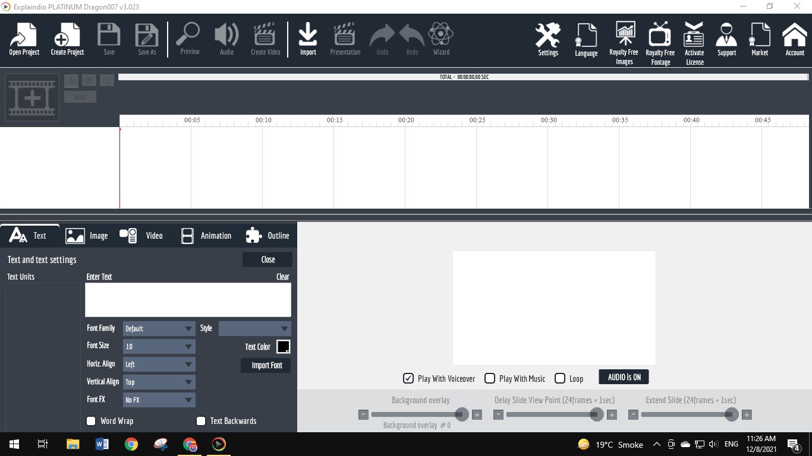Select timeline size M button
This screenshot has width=812, height=456.
[x=89, y=80]
